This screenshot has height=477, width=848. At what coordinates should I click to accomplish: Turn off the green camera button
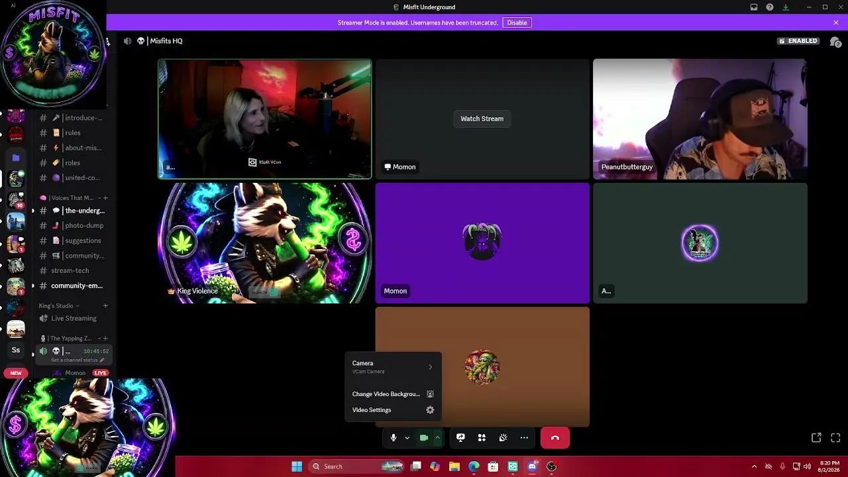point(424,438)
